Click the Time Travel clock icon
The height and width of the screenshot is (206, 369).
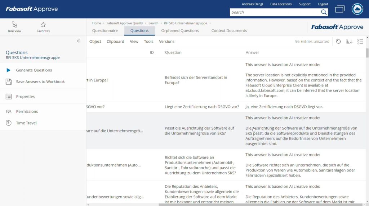tap(9, 123)
